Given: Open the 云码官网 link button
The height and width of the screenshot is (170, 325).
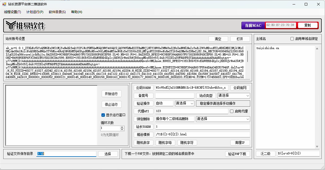Looking at the screenshot, I should tap(240, 88).
